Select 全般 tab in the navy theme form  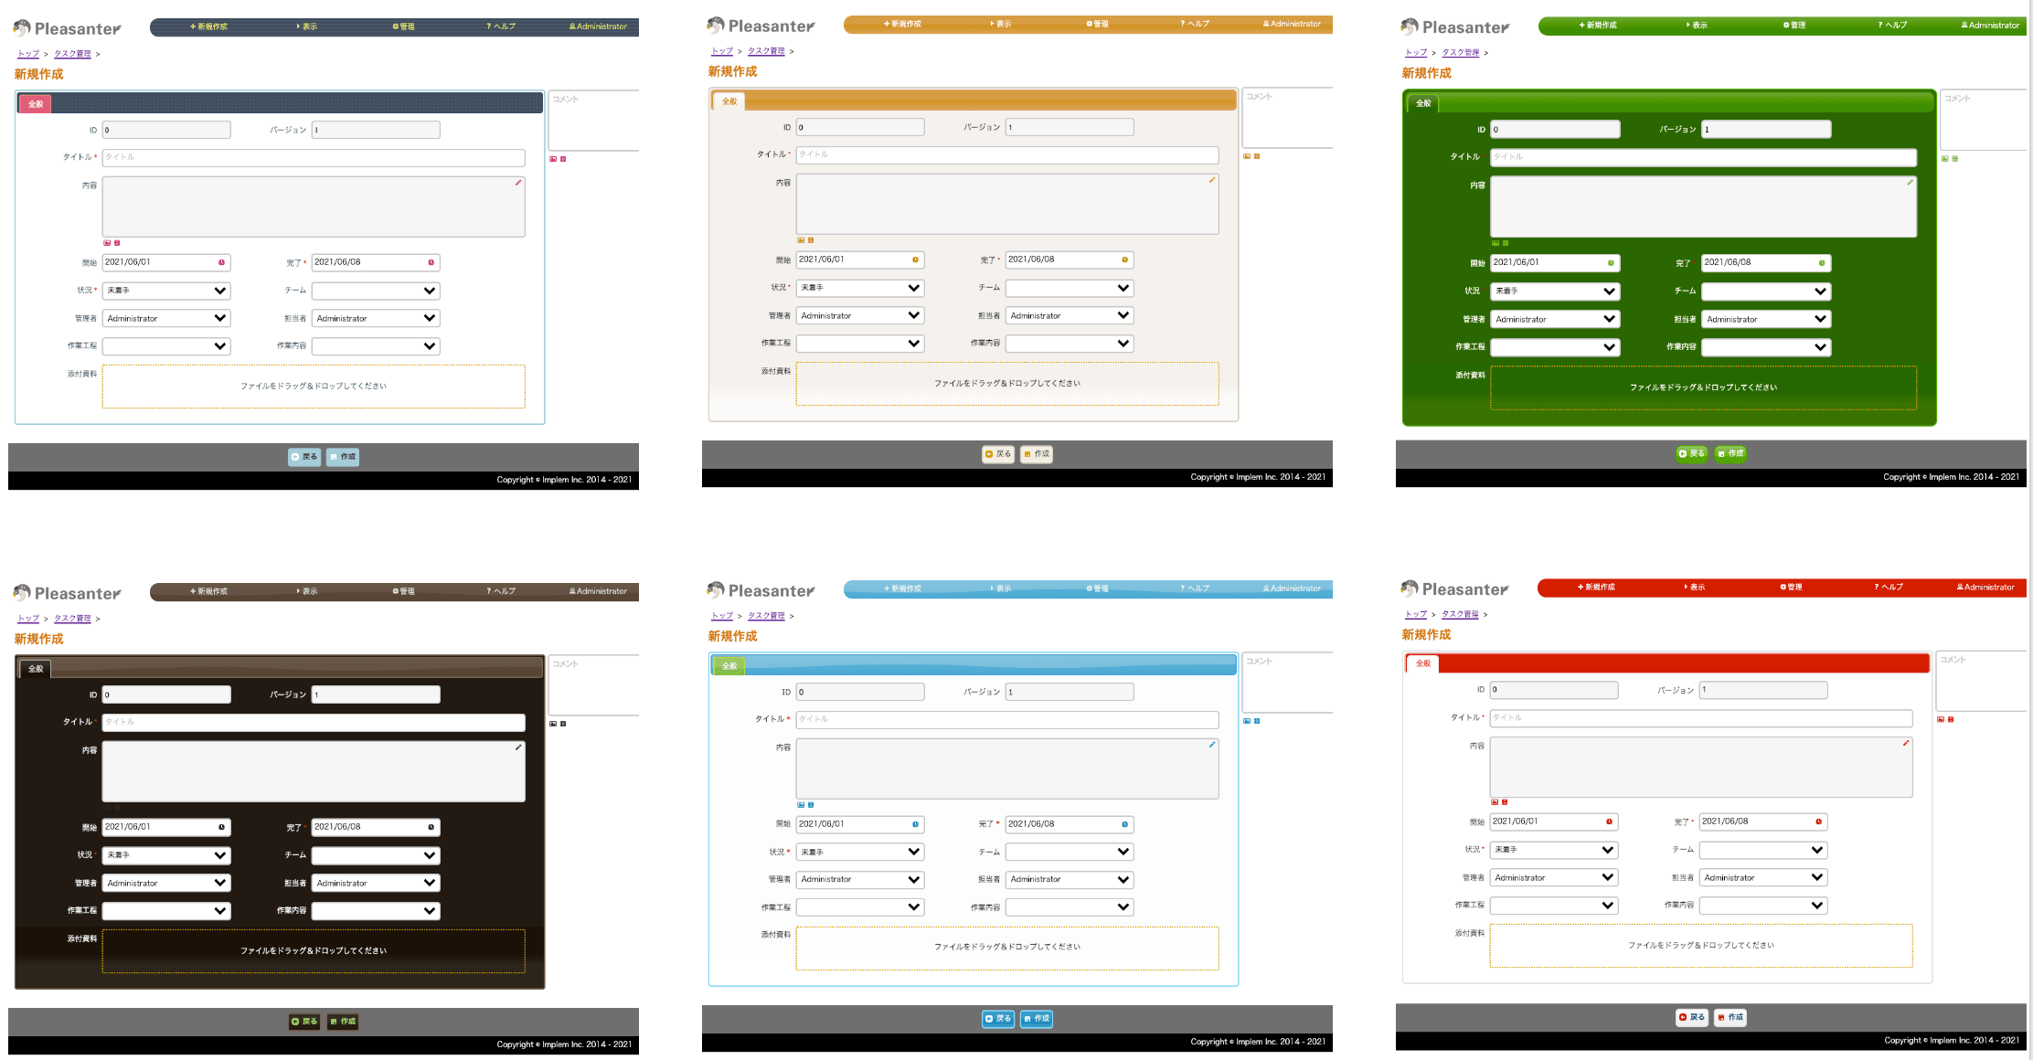click(x=35, y=104)
